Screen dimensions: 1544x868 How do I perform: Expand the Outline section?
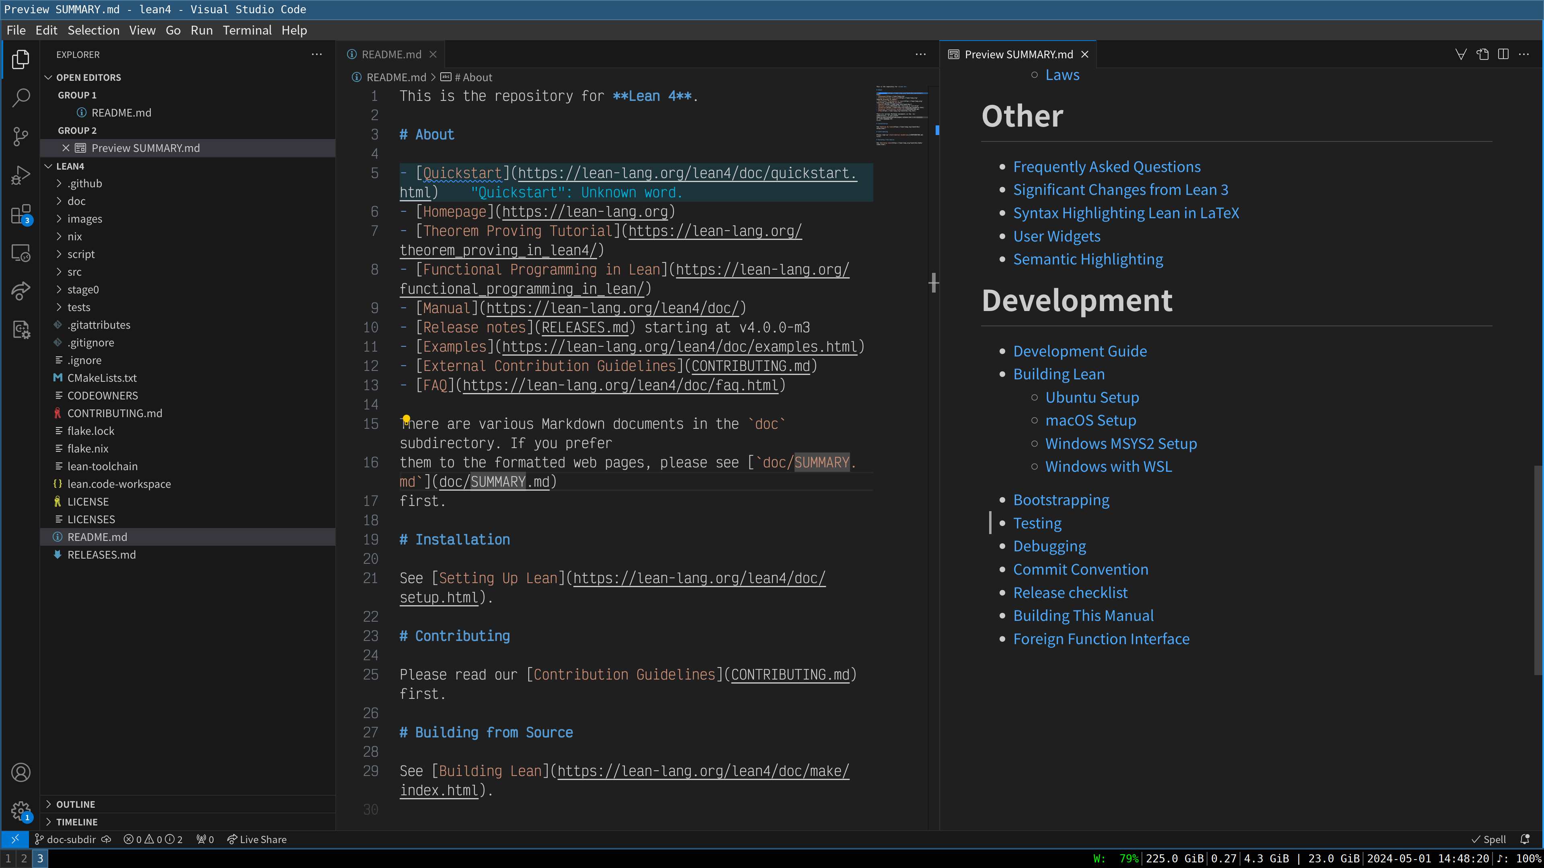188,804
